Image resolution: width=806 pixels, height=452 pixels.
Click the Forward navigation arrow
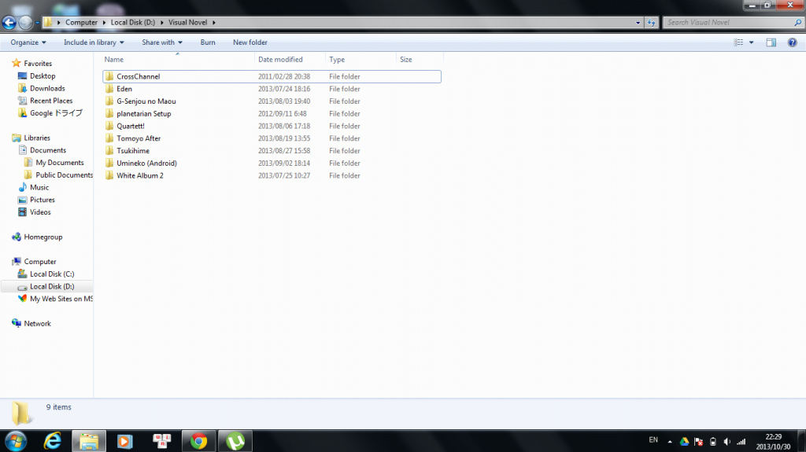(24, 23)
